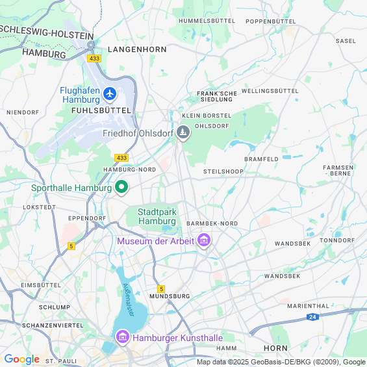Click the Schleswig-Holstein state label

(46, 33)
